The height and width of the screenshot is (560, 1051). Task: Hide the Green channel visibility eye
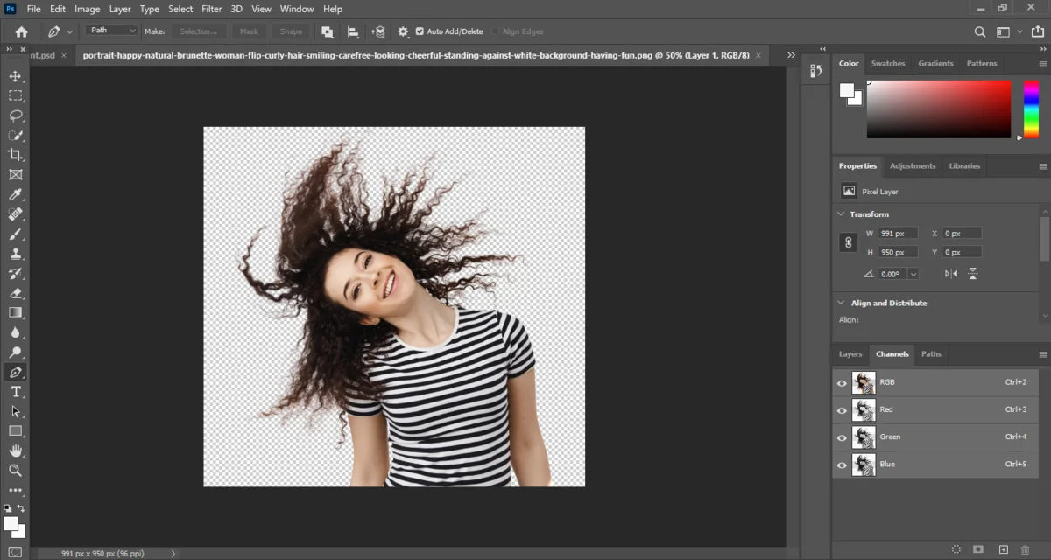[x=842, y=437]
